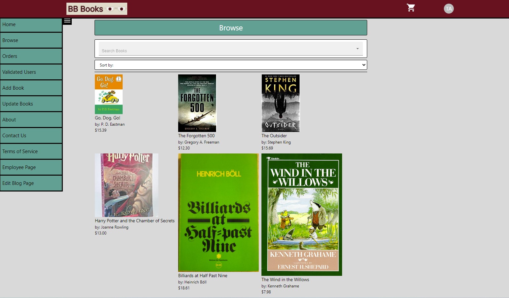Click the $7.98 price
This screenshot has width=509, height=298.
point(266,292)
